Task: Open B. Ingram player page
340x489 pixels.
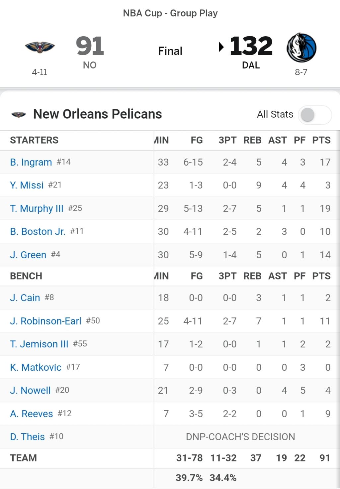Action: click(31, 162)
